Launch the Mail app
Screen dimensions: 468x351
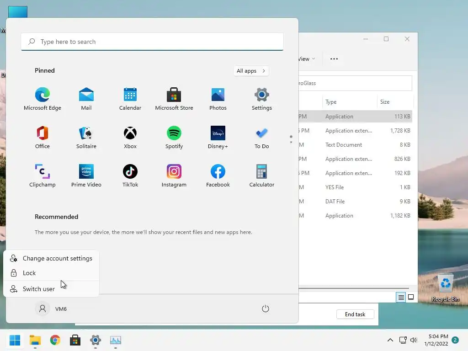pyautogui.click(x=86, y=99)
